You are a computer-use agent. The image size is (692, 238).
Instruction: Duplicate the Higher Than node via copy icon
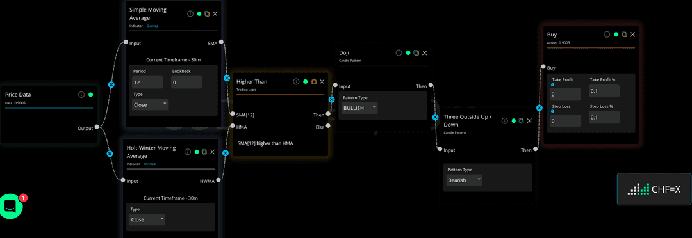click(x=313, y=81)
